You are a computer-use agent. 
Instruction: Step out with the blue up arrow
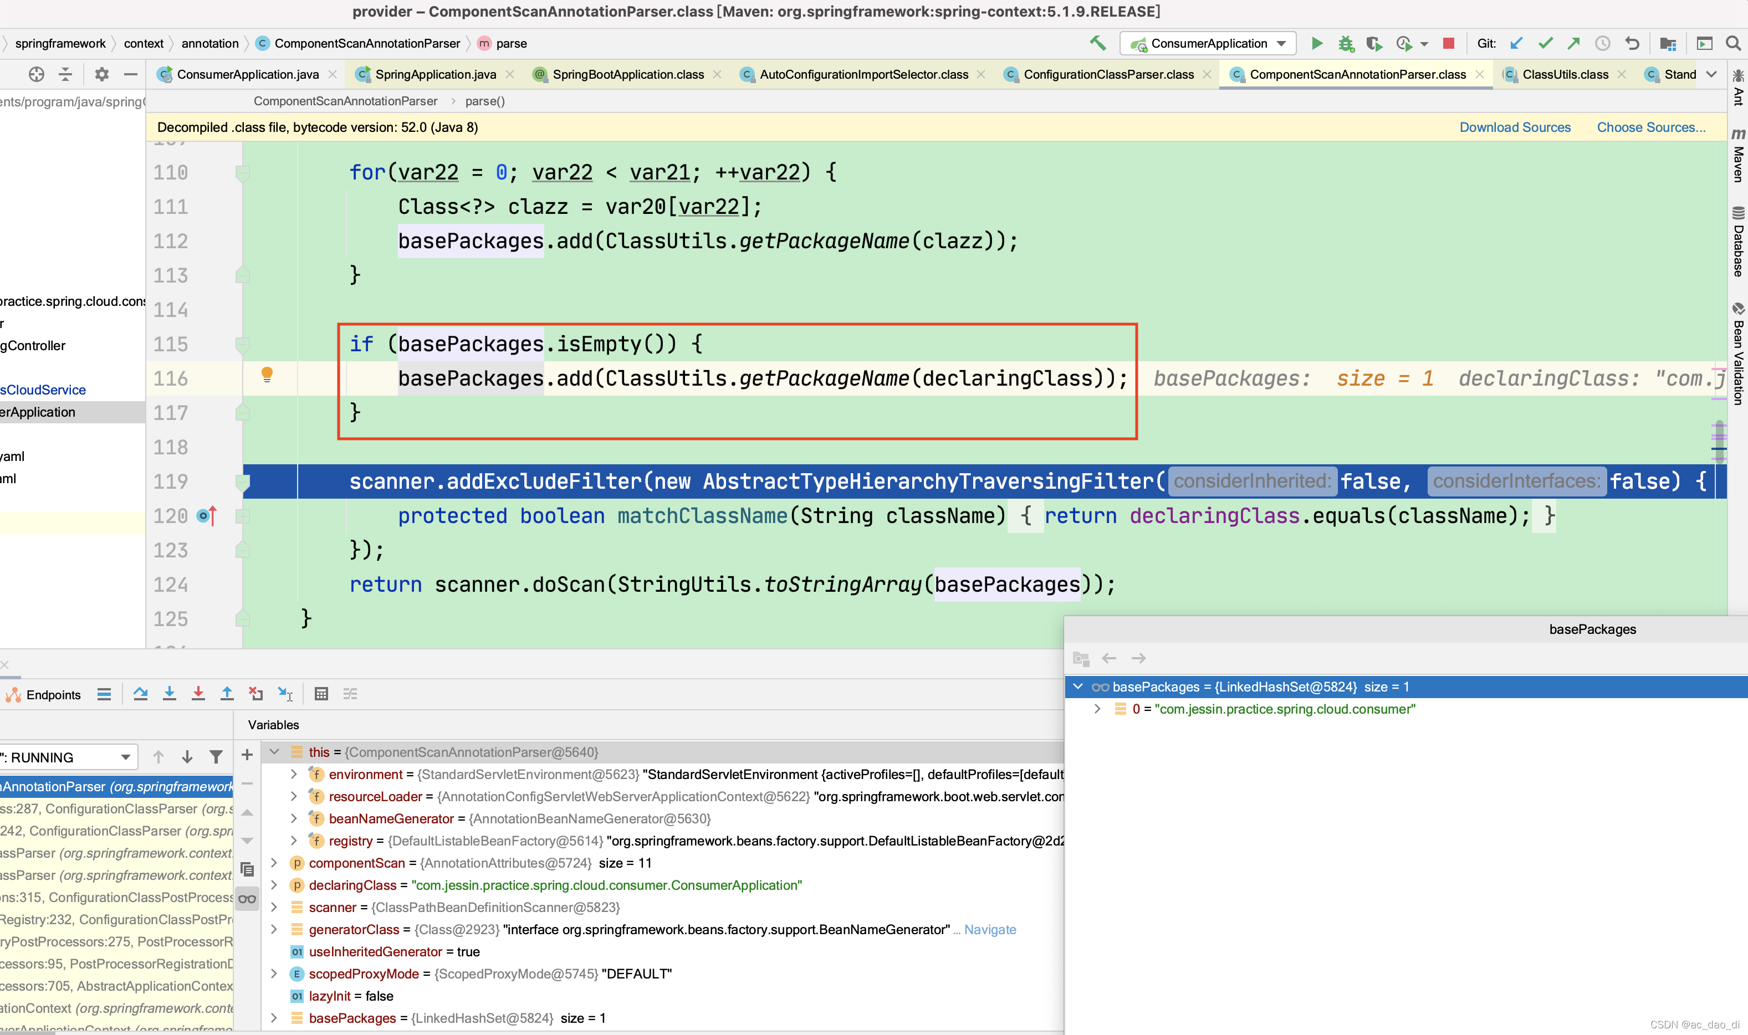pos(227,694)
